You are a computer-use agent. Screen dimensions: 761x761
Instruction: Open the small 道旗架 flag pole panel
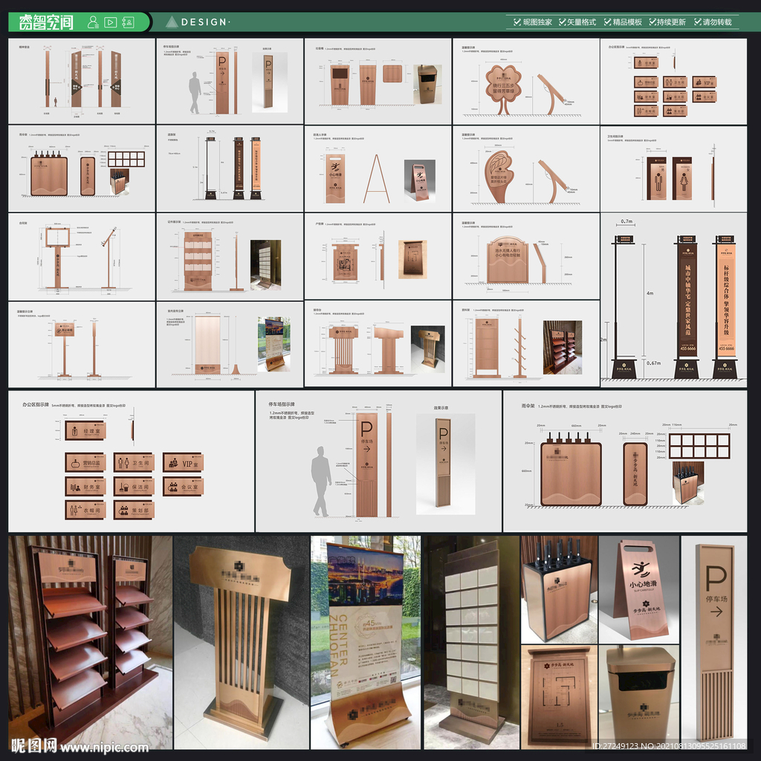point(230,169)
